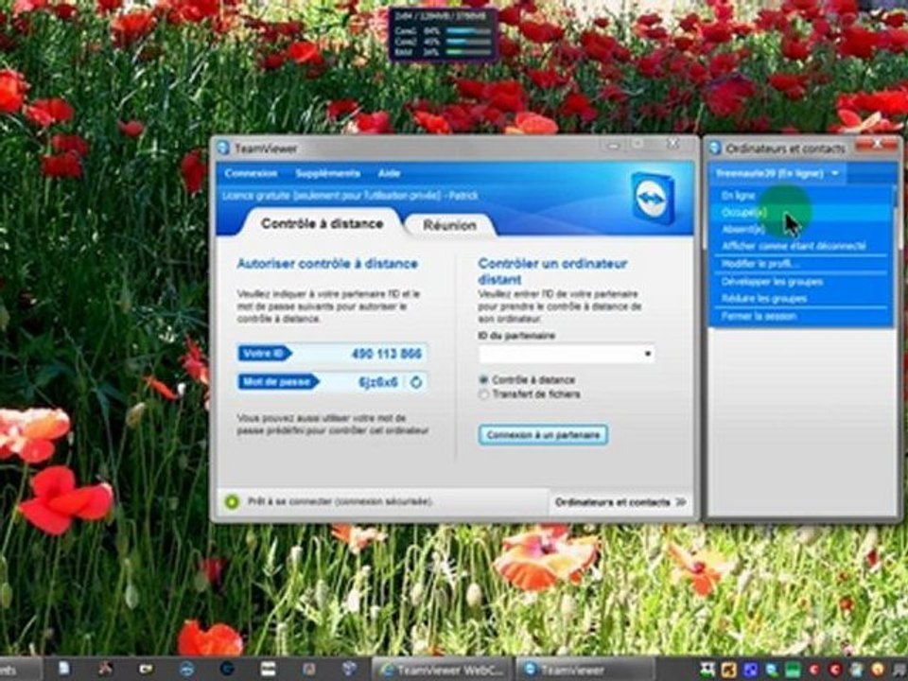Click the Prêt à se connecter status text
908x681 pixels.
[x=340, y=501]
